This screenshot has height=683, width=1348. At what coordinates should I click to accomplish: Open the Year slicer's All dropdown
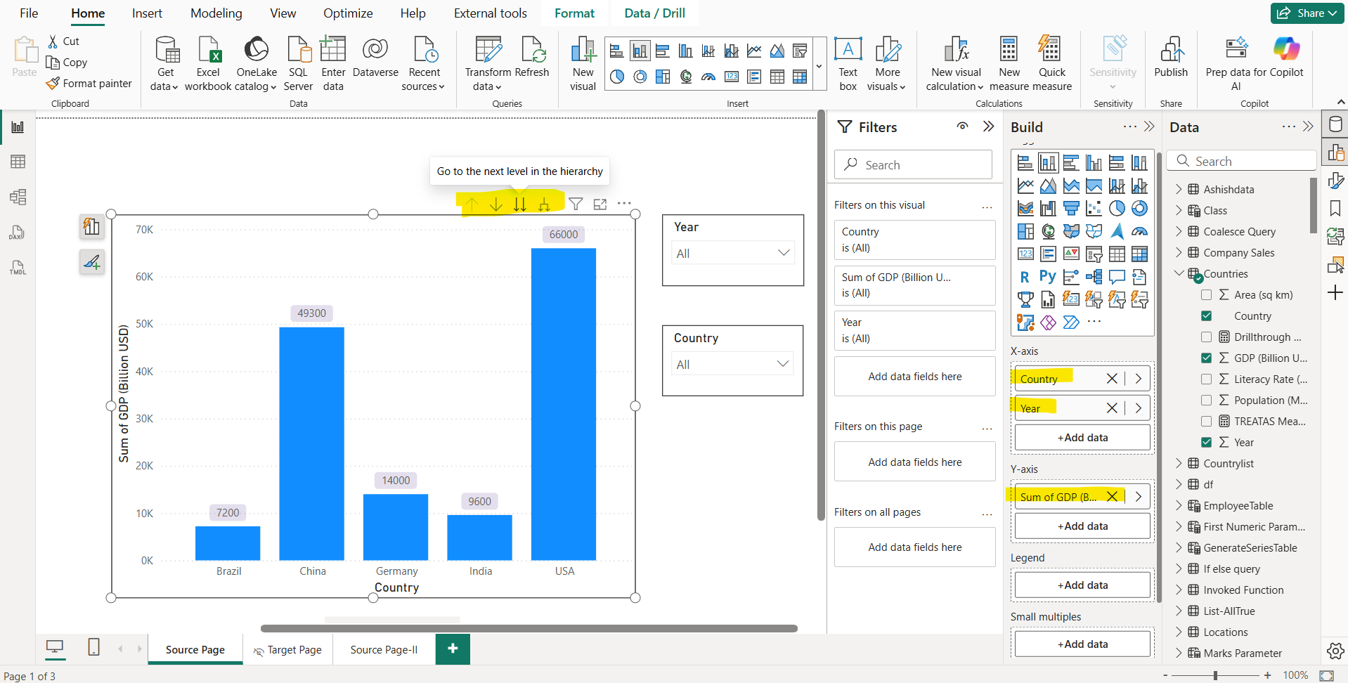[783, 253]
